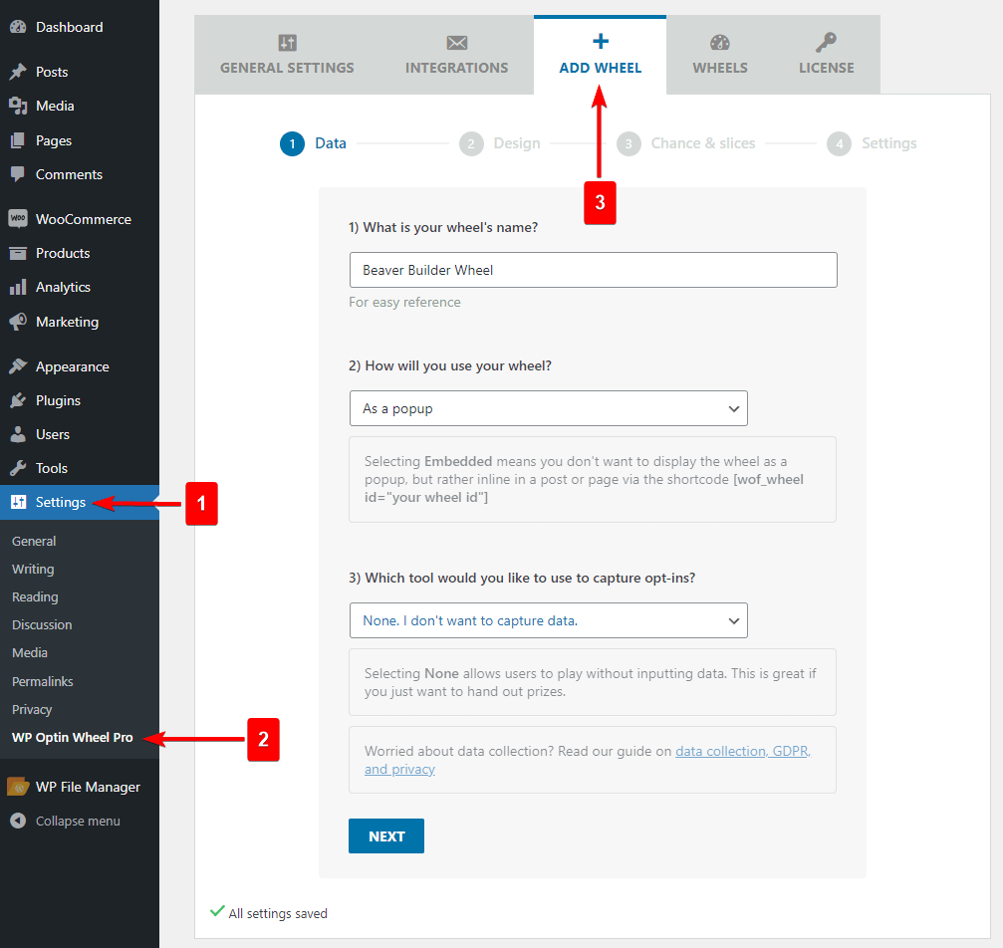This screenshot has height=948, width=1003.
Task: Open the opt-in capture tool dropdown
Action: pos(548,620)
